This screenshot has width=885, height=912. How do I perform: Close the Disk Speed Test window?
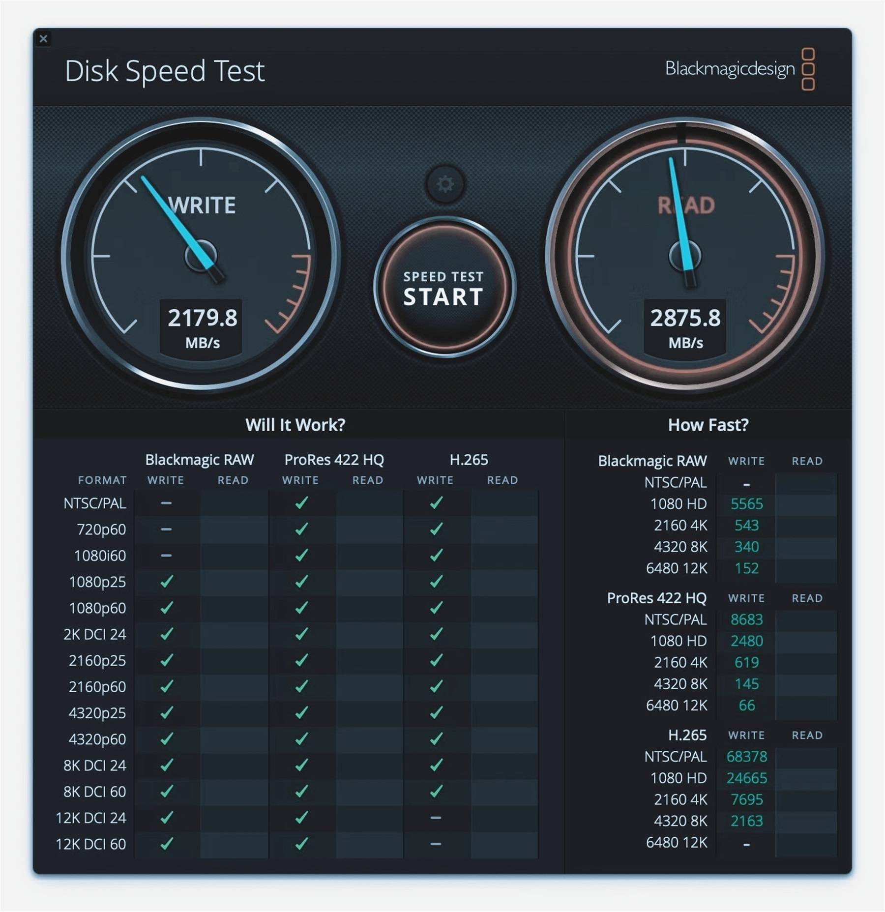coord(43,38)
